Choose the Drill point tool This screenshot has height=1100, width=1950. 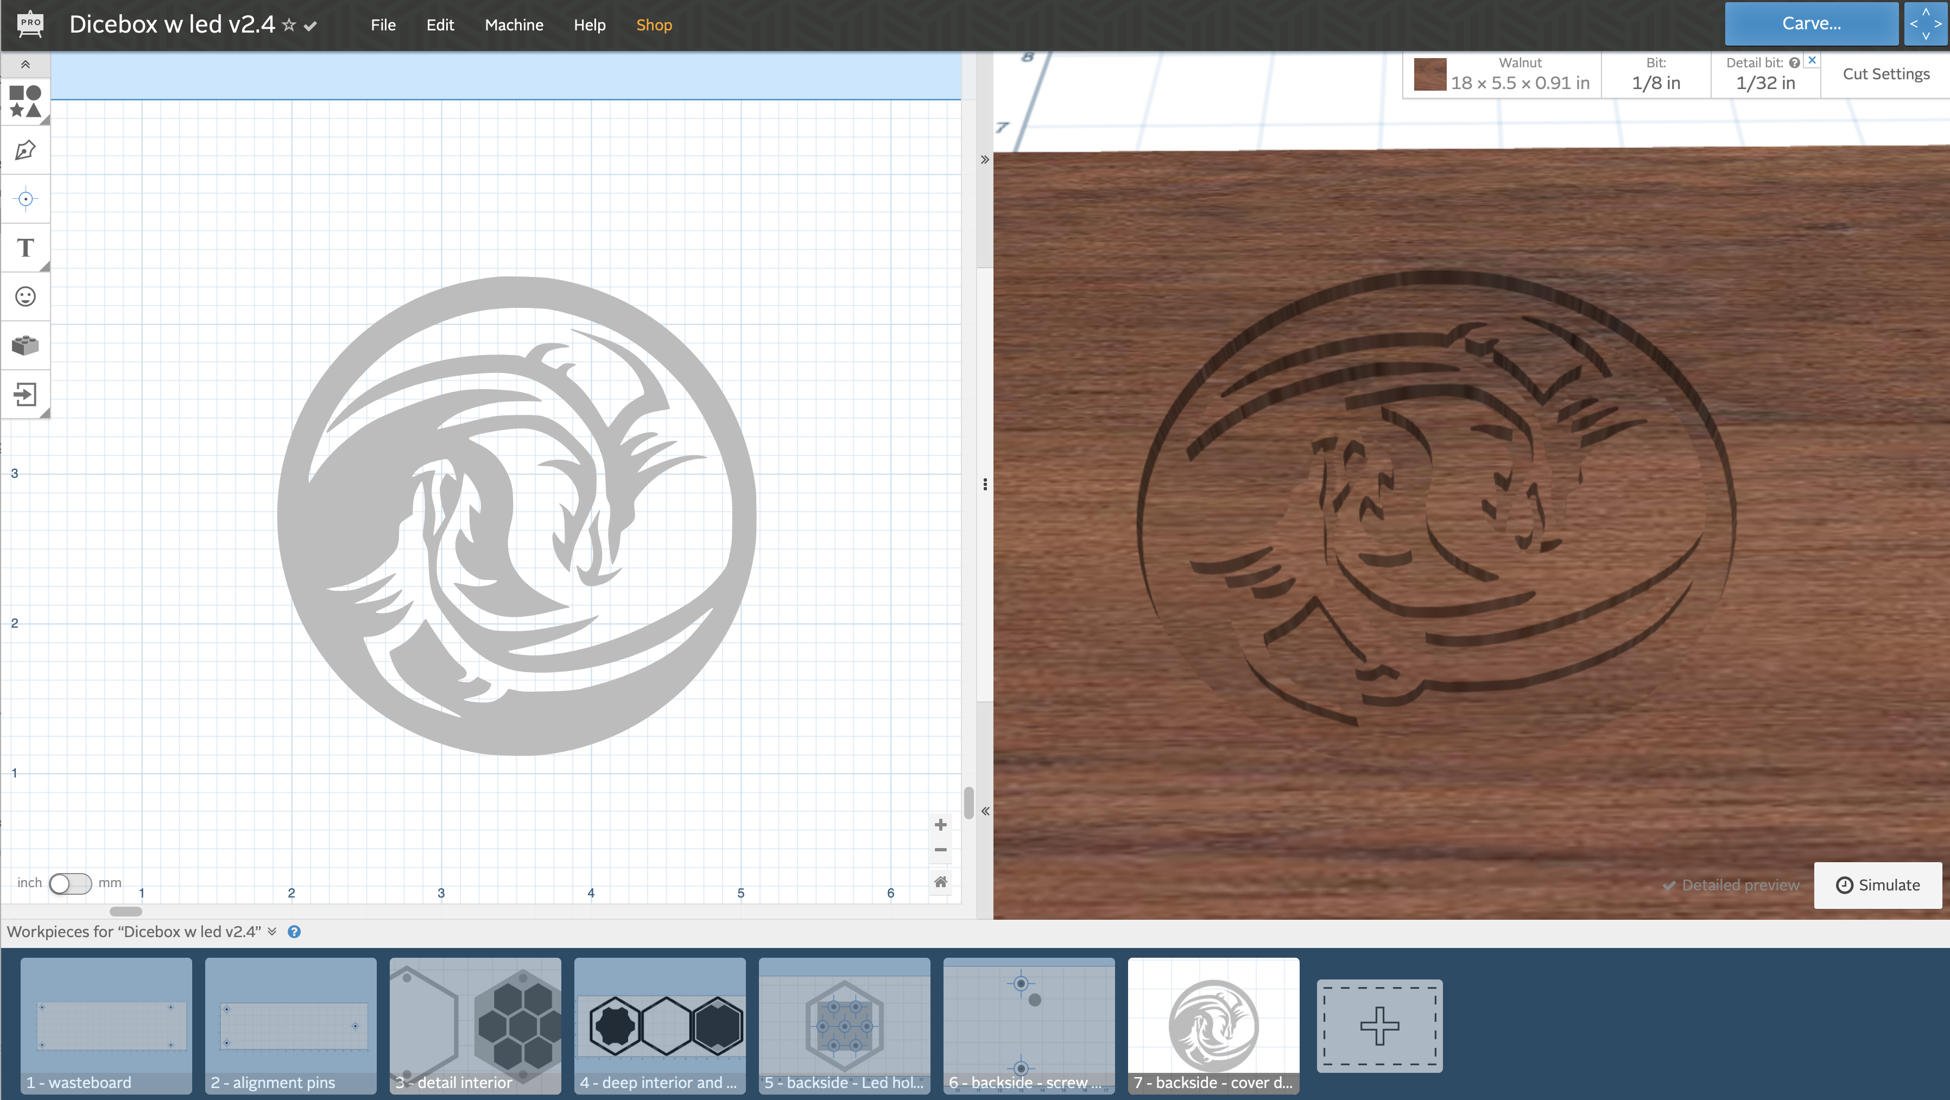(x=25, y=199)
